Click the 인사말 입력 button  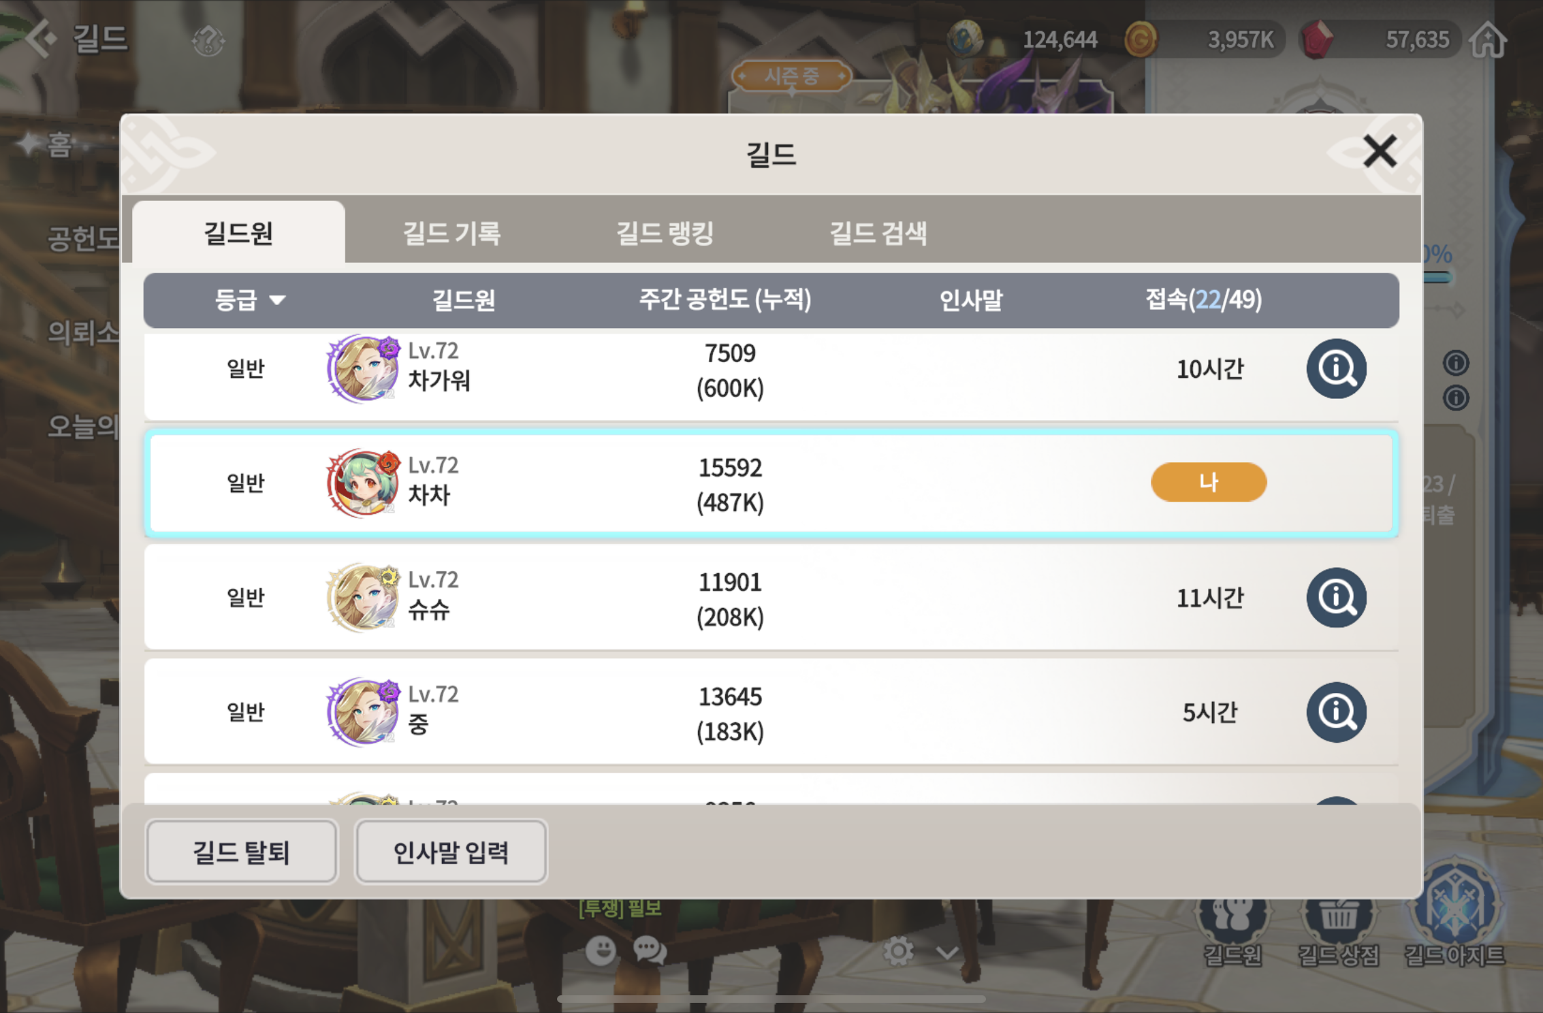[451, 852]
